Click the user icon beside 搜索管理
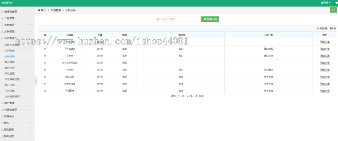The image size is (338, 141). point(2,130)
